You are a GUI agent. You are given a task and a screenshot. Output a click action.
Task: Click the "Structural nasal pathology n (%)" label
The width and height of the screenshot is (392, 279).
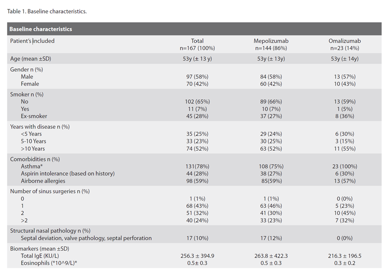point(50,231)
